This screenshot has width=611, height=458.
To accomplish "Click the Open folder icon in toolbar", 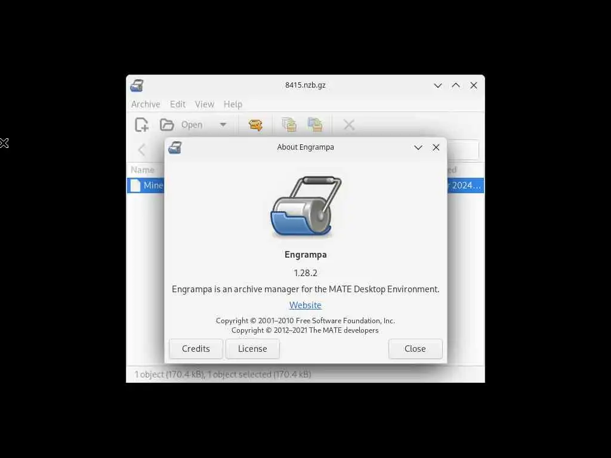I will [167, 125].
